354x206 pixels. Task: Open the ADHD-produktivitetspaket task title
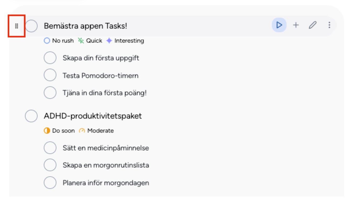click(93, 116)
